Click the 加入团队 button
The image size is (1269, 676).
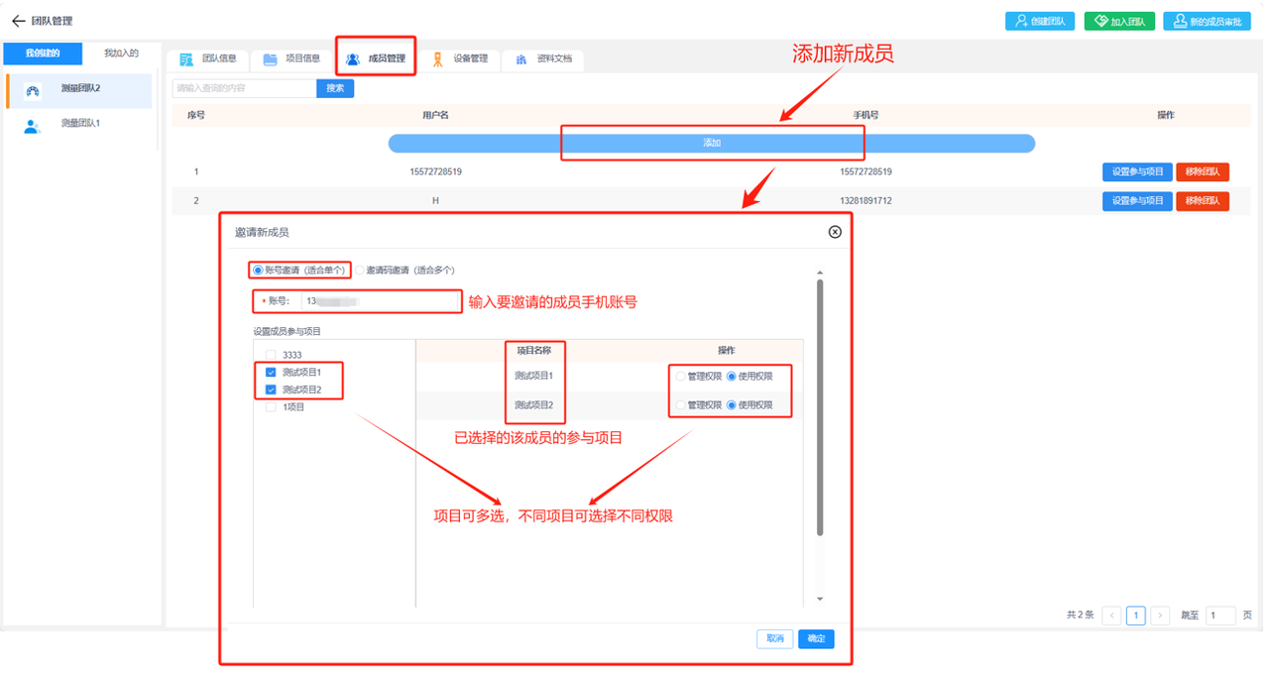point(1119,21)
